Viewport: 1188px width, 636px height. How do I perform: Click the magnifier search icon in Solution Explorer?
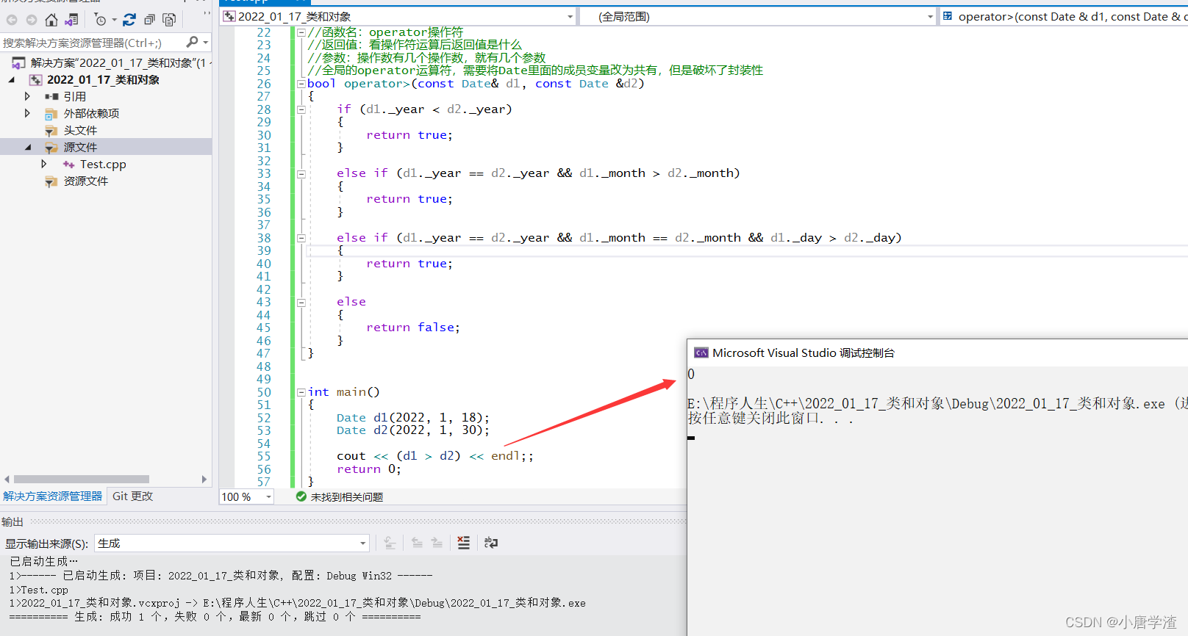[x=193, y=42]
